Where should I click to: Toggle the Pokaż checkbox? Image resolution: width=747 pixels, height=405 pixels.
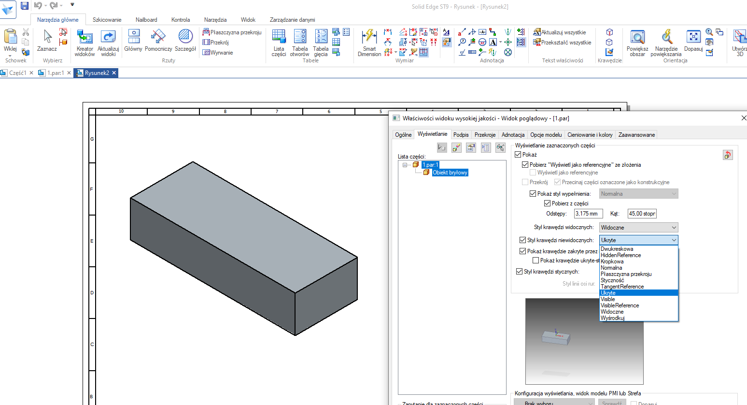coord(518,155)
